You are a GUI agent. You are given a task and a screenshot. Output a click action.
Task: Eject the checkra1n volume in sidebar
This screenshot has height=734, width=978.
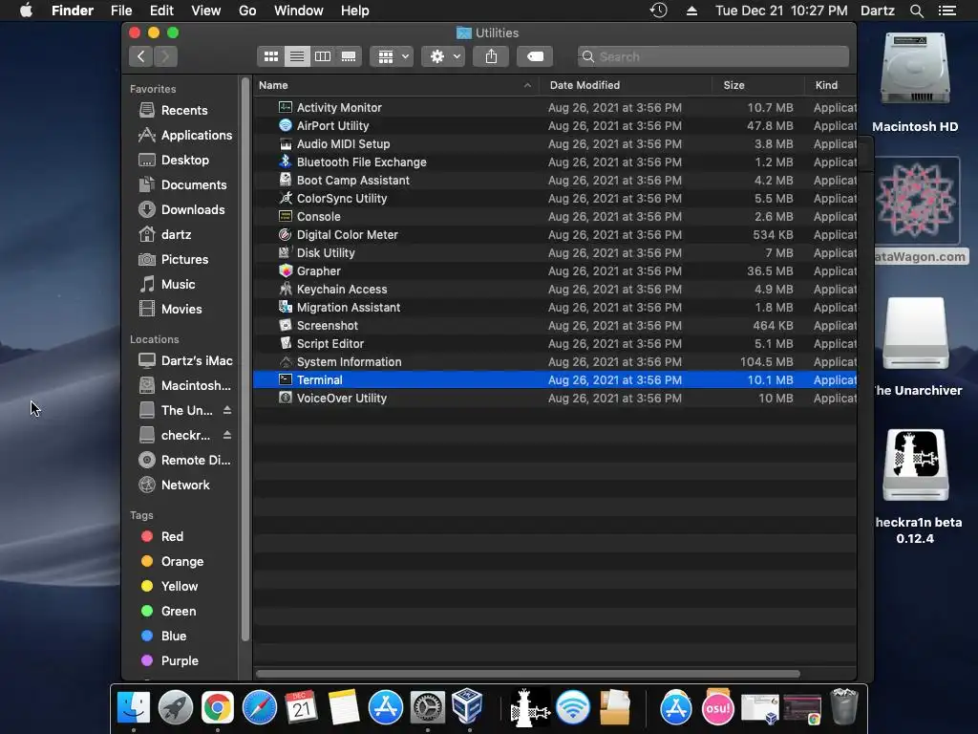[227, 435]
